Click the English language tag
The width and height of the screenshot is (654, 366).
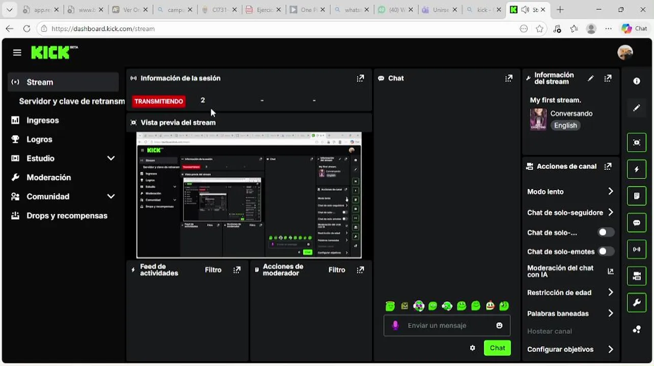pos(565,126)
